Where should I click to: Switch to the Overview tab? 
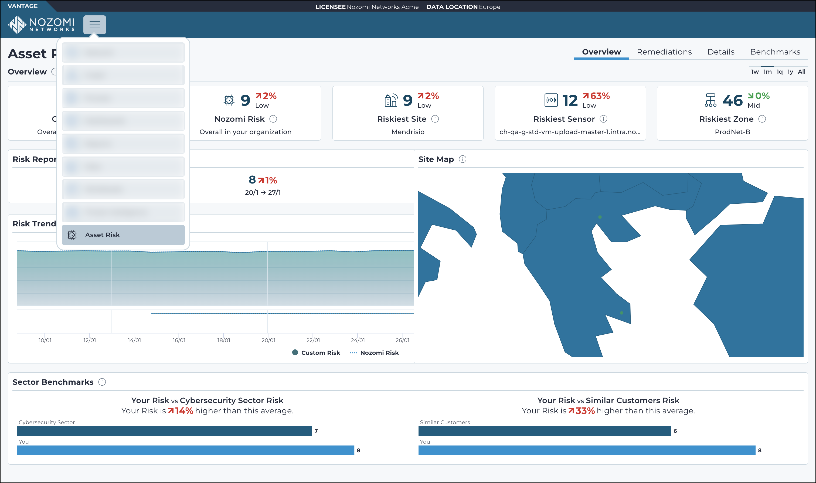pyautogui.click(x=601, y=52)
